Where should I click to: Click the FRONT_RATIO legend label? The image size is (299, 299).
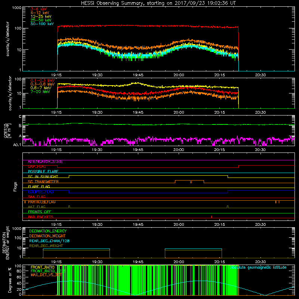tap(43, 267)
